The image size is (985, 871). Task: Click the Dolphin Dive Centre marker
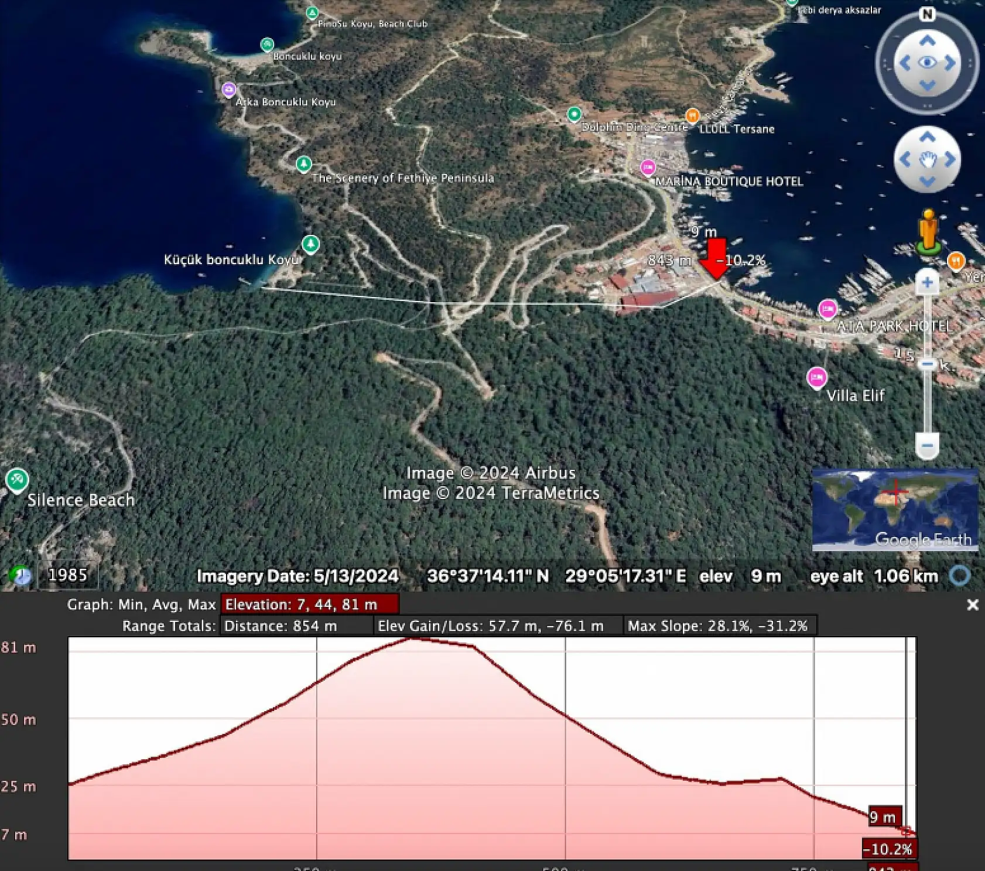(x=574, y=114)
